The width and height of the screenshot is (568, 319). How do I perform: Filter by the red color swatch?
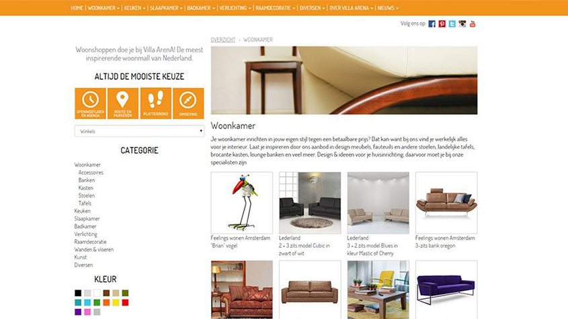point(125,302)
